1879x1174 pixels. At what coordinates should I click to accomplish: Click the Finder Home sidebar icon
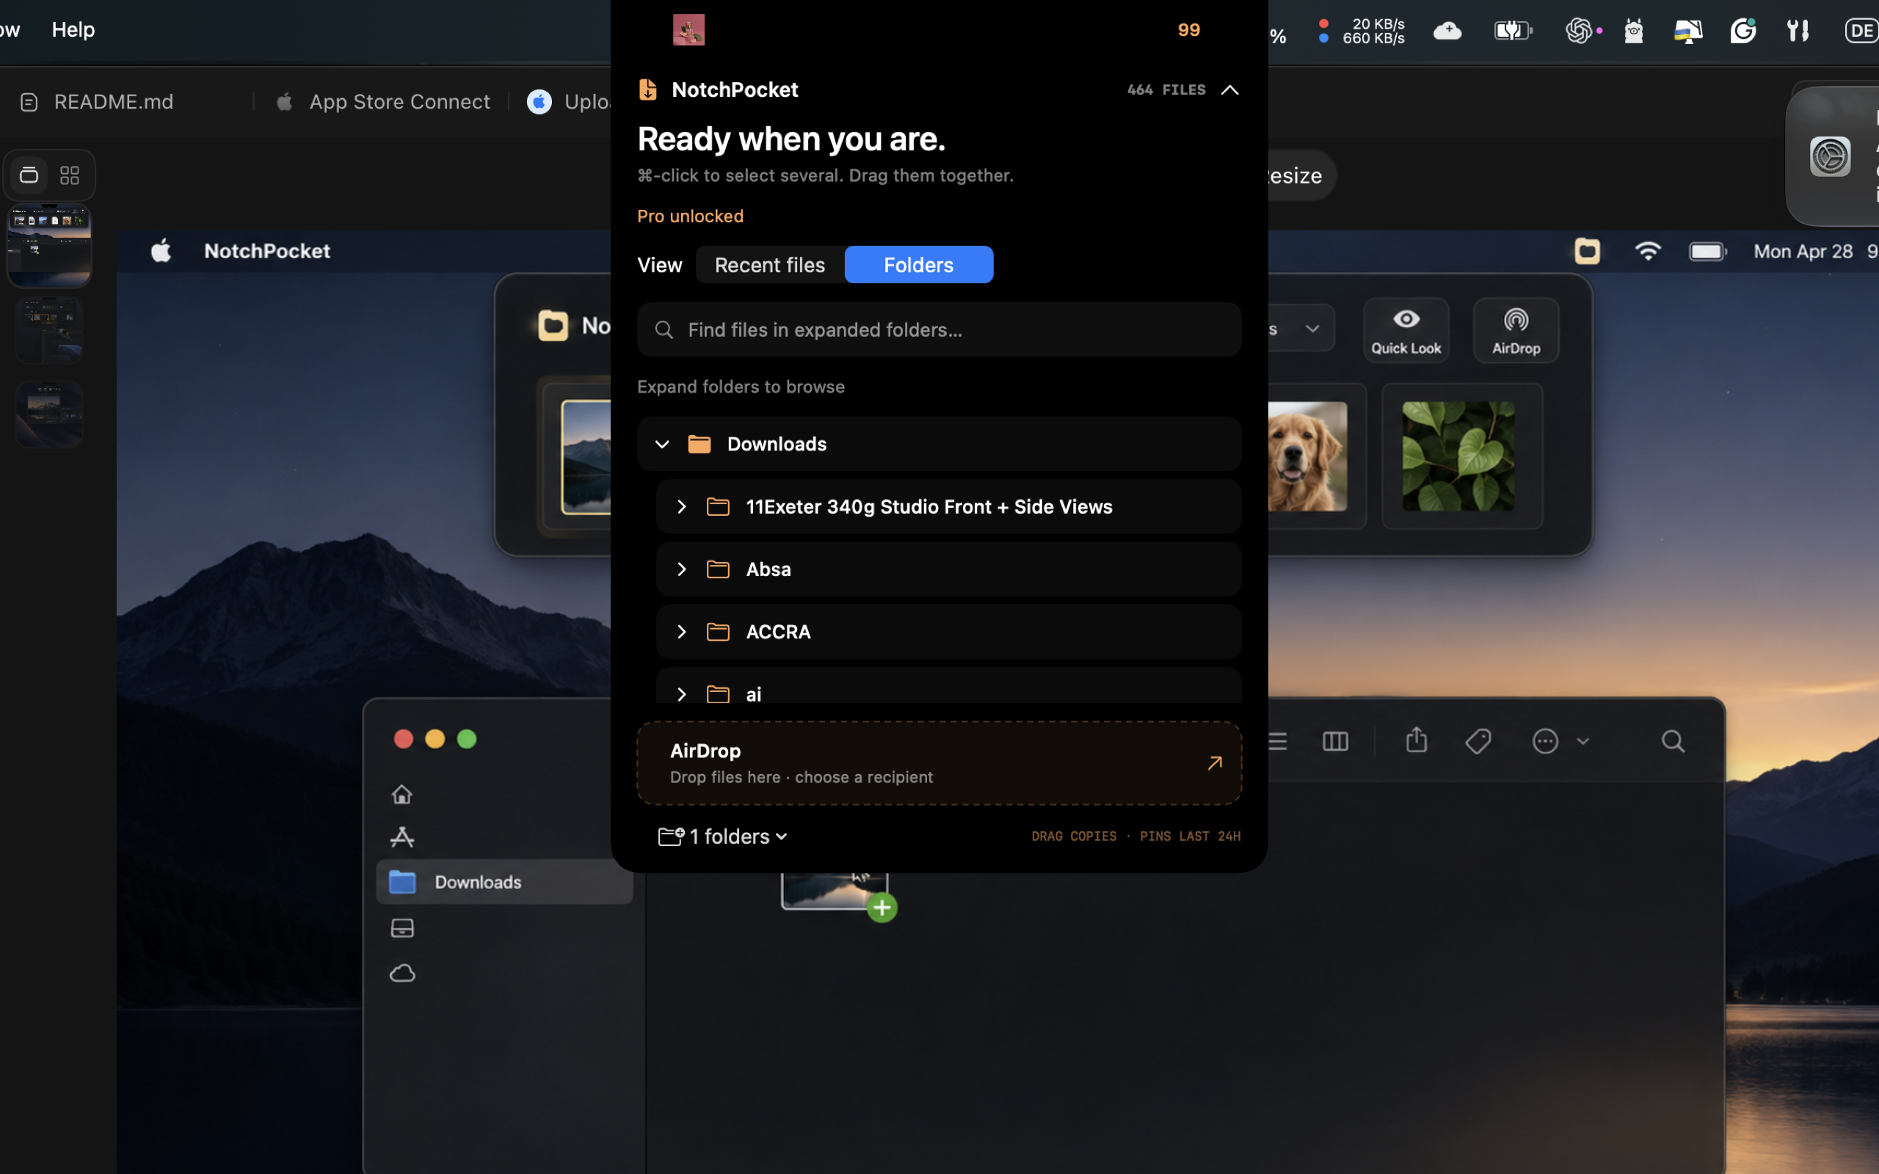pyautogui.click(x=401, y=795)
